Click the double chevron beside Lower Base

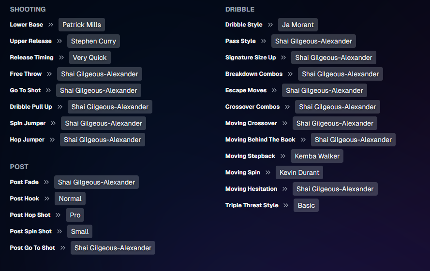(51, 25)
